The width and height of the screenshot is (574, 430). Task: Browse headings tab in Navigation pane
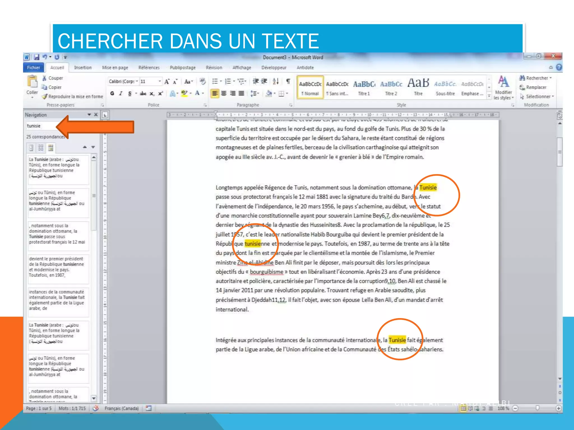(x=31, y=148)
